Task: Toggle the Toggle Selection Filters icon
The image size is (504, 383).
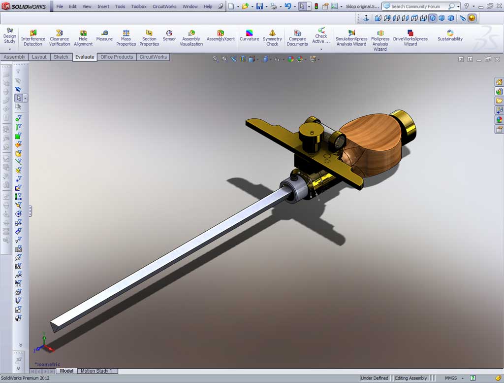Action: point(18,71)
